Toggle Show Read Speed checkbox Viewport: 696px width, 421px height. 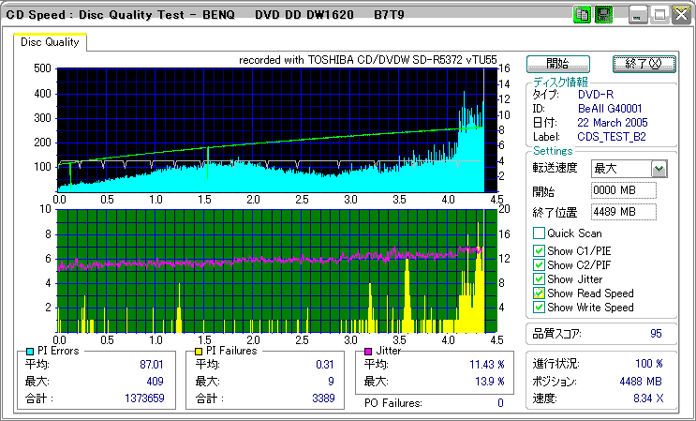539,293
